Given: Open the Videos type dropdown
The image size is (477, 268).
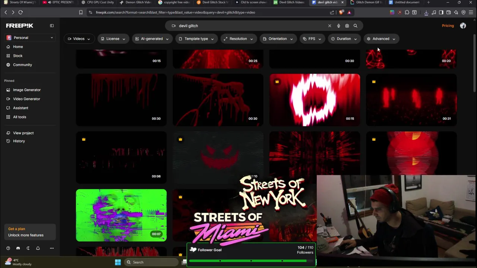Looking at the screenshot, I should pos(79,39).
